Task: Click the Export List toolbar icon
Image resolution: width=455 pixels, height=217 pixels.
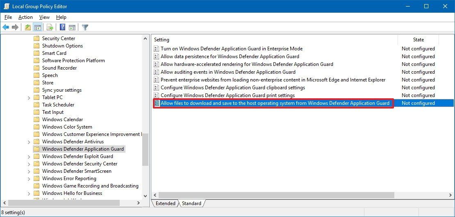Action: point(50,27)
